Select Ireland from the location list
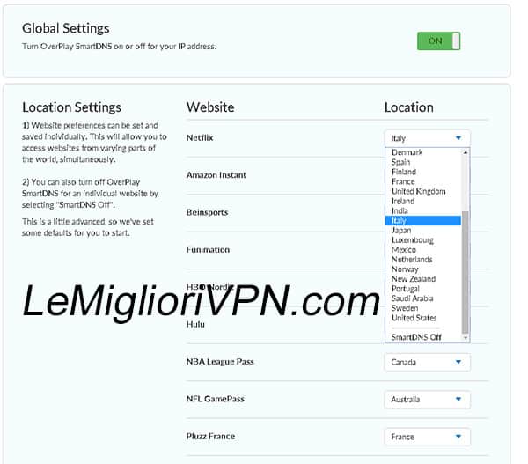Screen dimensions: 528x464 423,201
